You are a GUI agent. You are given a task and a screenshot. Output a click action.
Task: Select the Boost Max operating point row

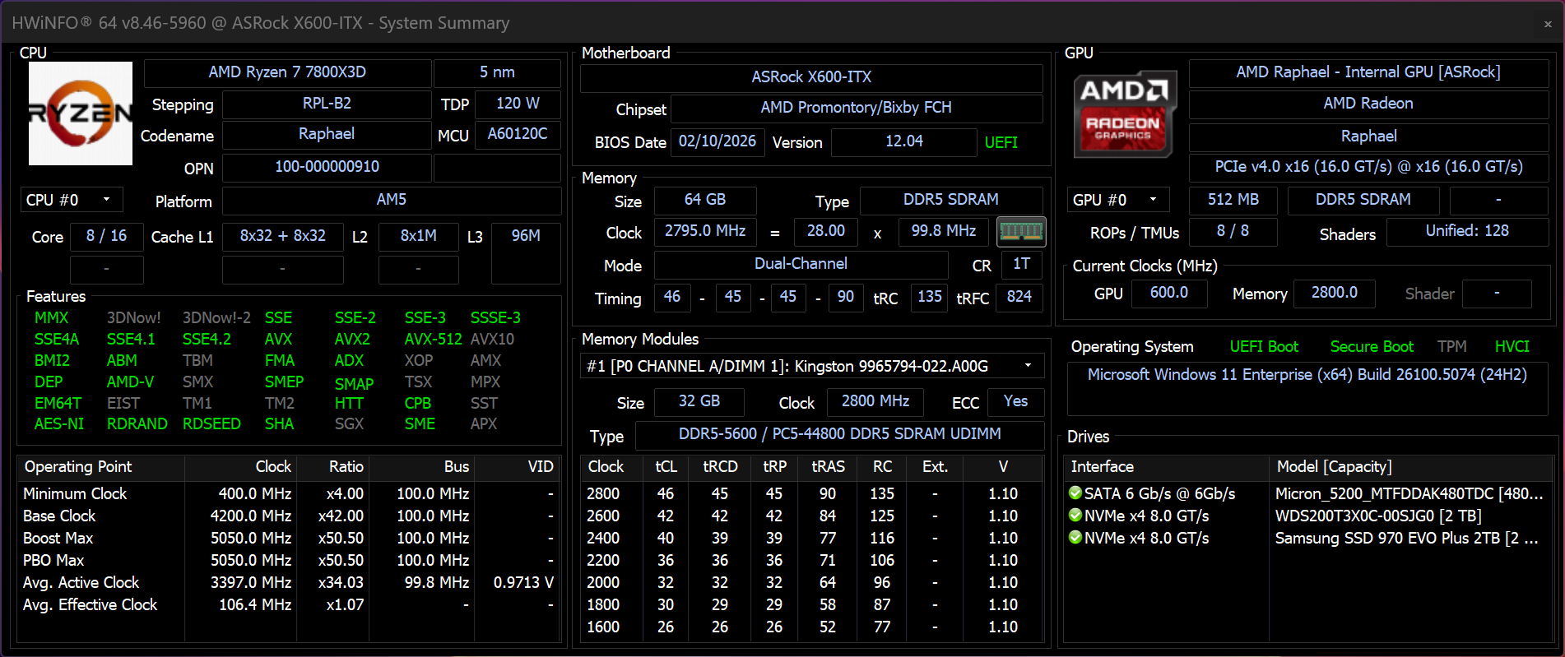(58, 539)
